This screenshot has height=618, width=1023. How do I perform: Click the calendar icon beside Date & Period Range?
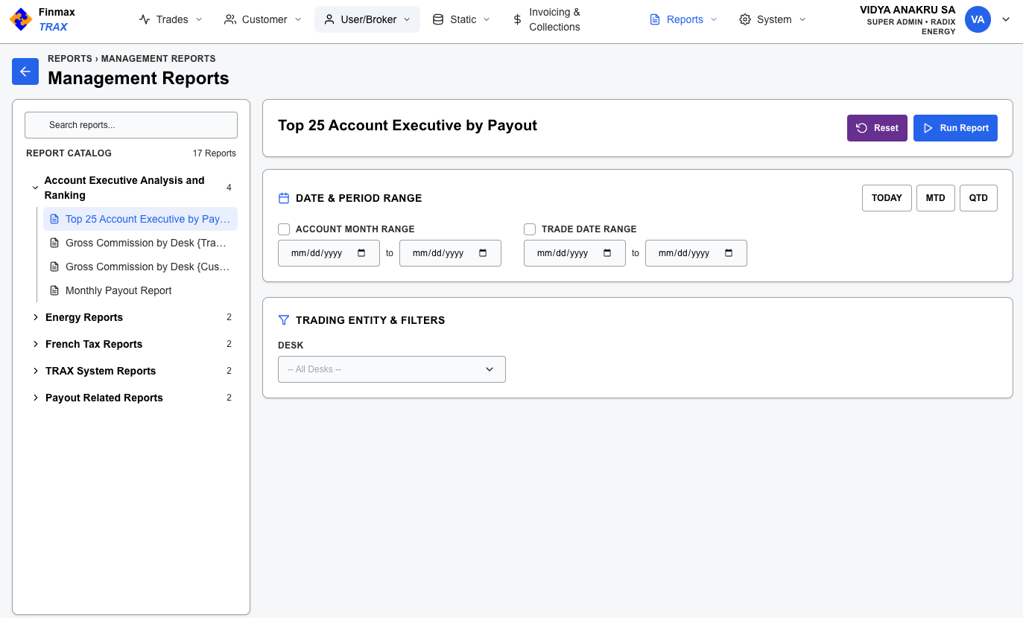283,198
